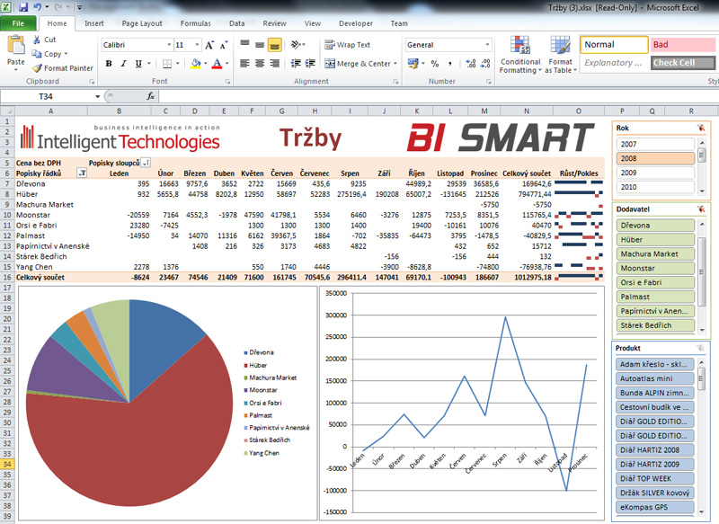
Task: Apply Accounting Number Format
Action: (x=413, y=63)
